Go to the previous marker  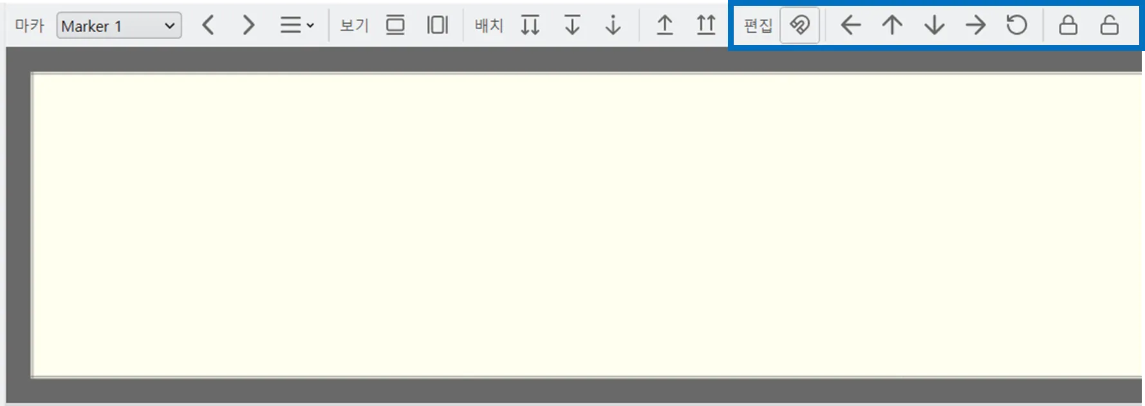208,26
